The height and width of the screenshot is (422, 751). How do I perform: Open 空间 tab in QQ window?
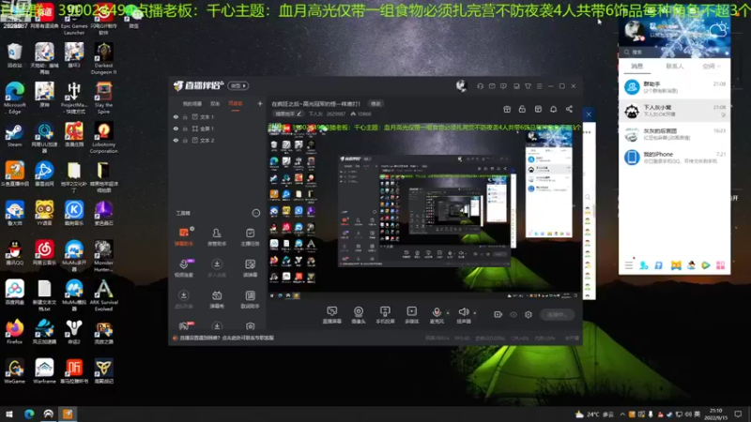(712, 66)
